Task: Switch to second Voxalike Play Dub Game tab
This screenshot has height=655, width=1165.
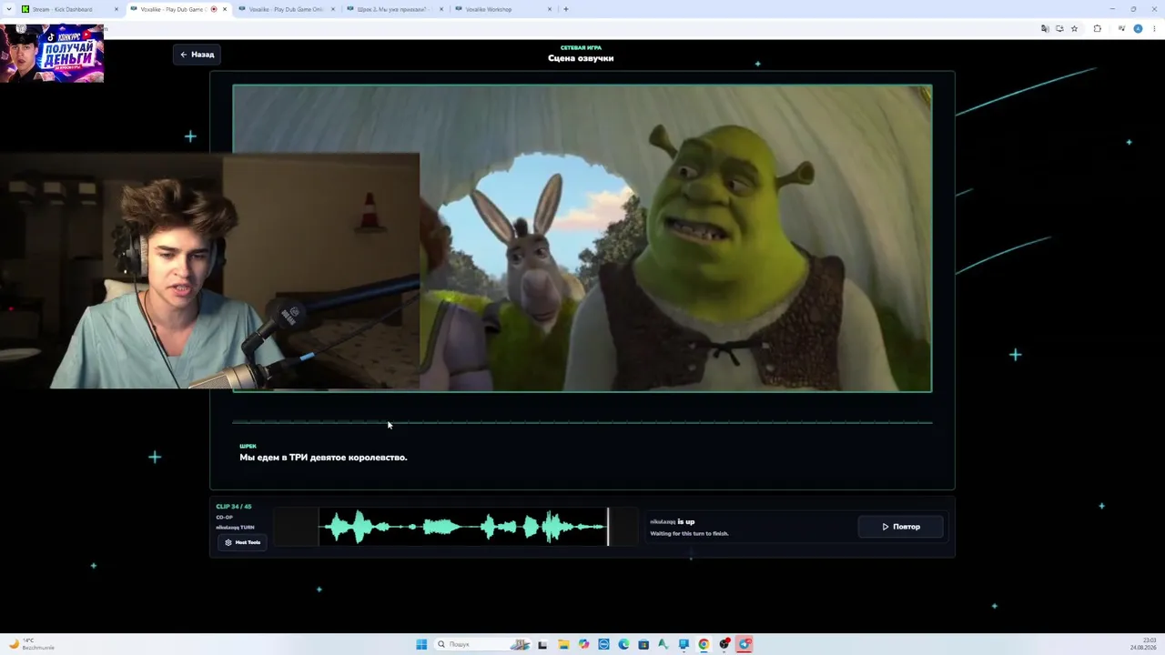Action: 288,9
